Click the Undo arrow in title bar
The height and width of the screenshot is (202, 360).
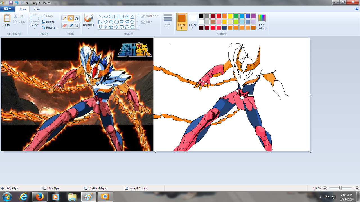pos(17,3)
